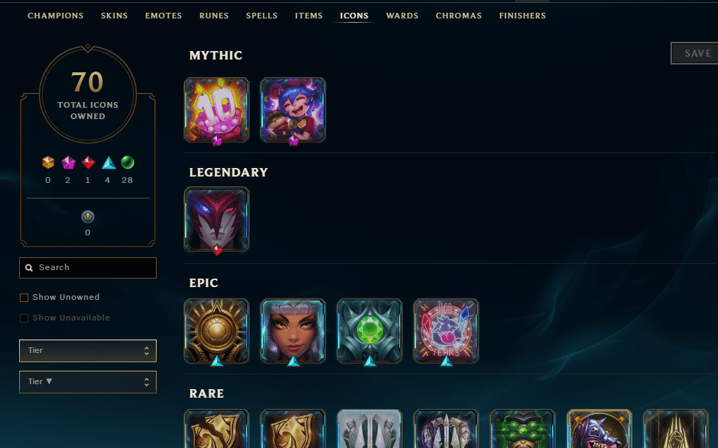718x448 pixels.
Task: Choose the red masked legendary icon
Action: [217, 220]
